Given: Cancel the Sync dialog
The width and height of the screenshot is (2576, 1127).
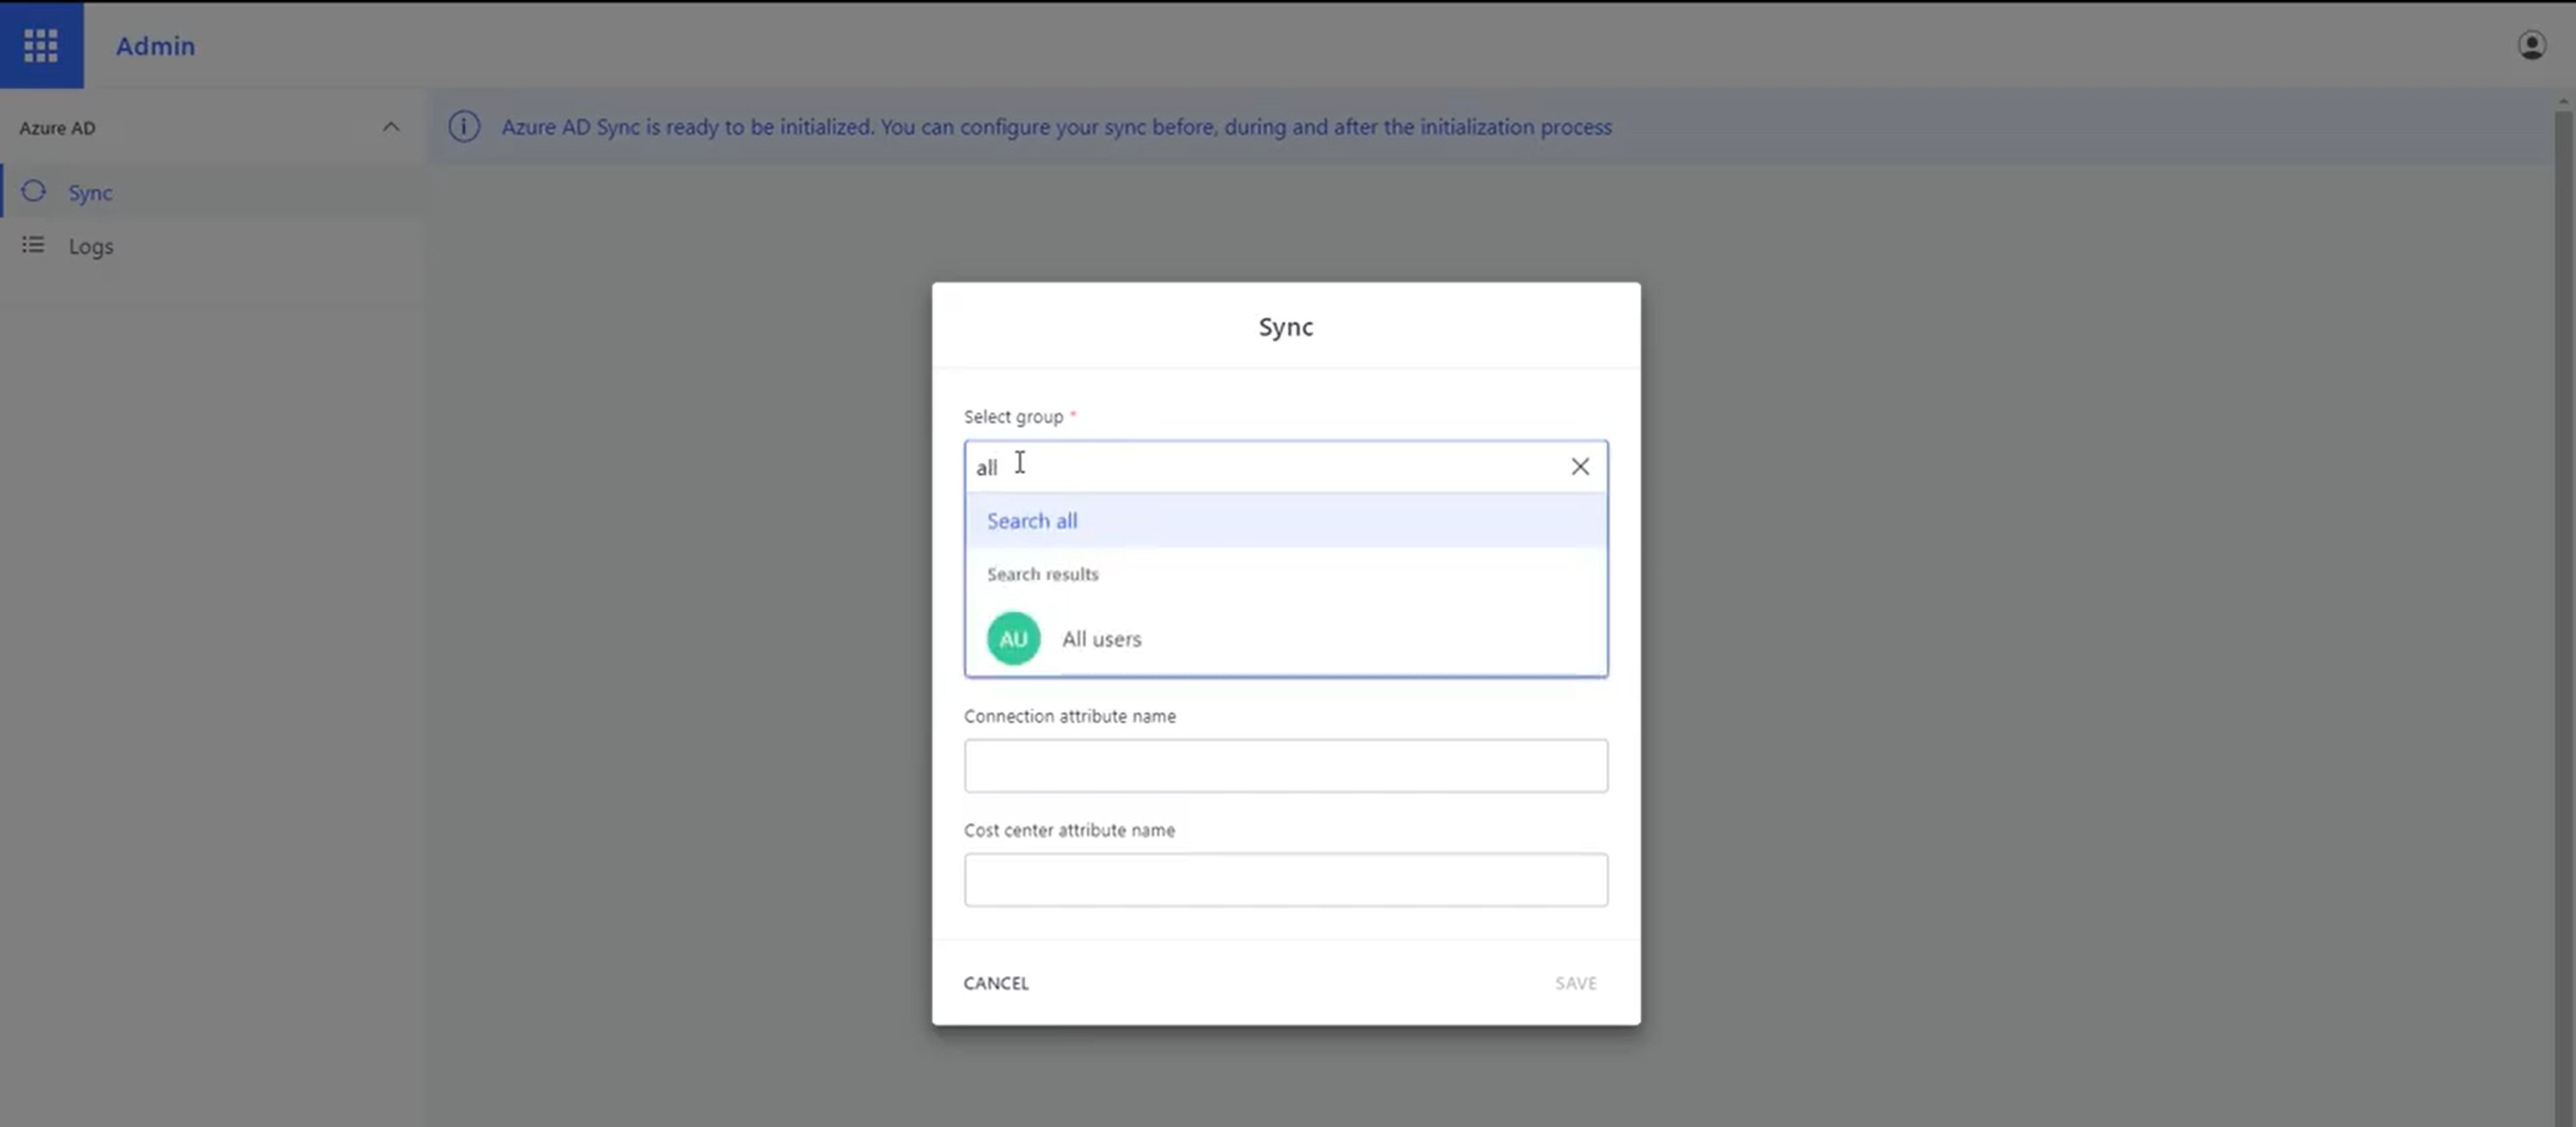Looking at the screenshot, I should click(x=996, y=983).
